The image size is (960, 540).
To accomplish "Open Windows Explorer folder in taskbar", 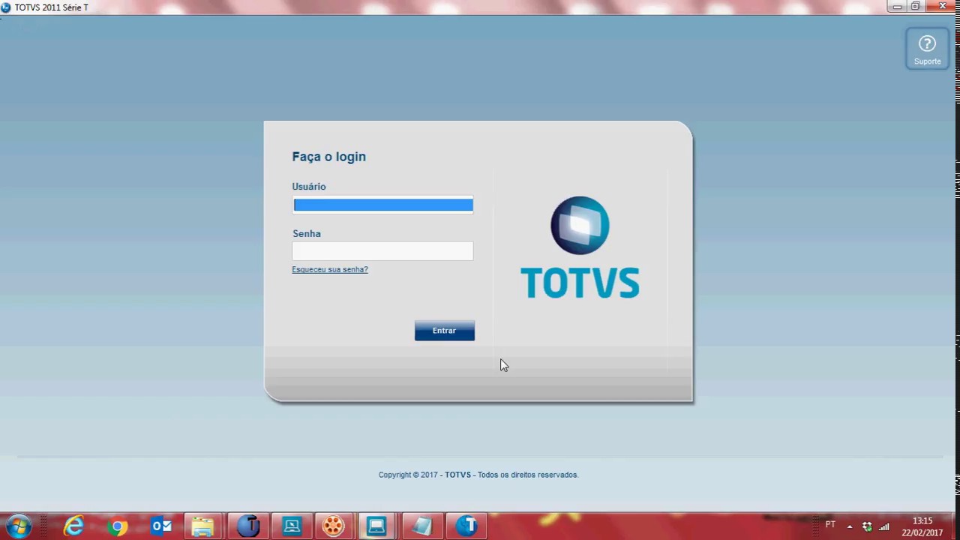I will pyautogui.click(x=203, y=526).
